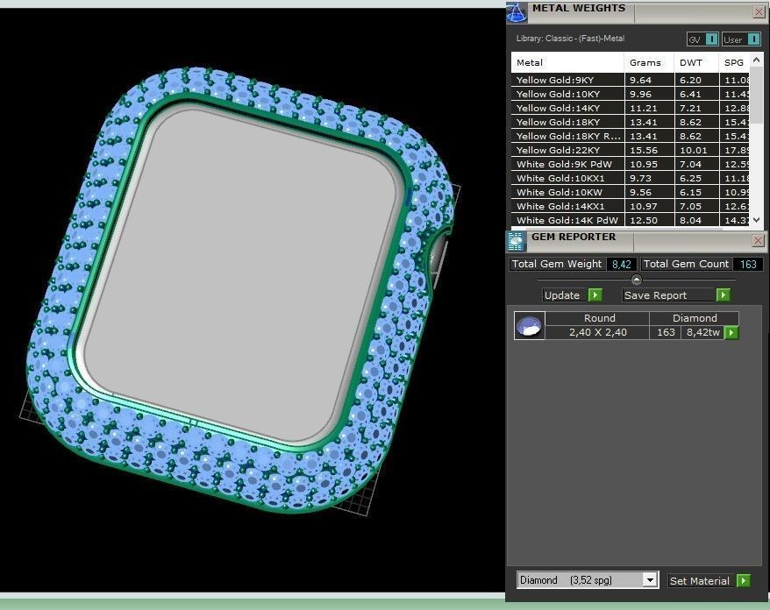Image resolution: width=770 pixels, height=610 pixels.
Task: Select the White Gold:10KW row
Action: pyautogui.click(x=630, y=192)
